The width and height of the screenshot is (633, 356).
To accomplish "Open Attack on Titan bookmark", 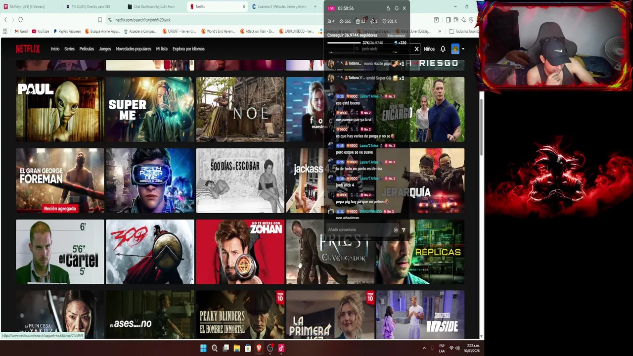I will click(258, 31).
